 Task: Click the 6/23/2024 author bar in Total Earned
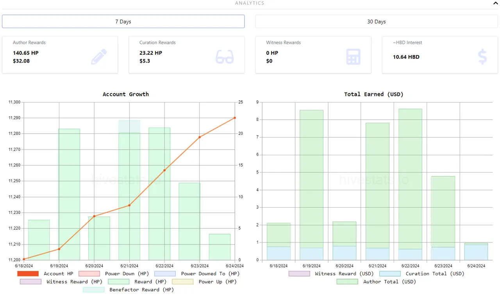coord(443,212)
